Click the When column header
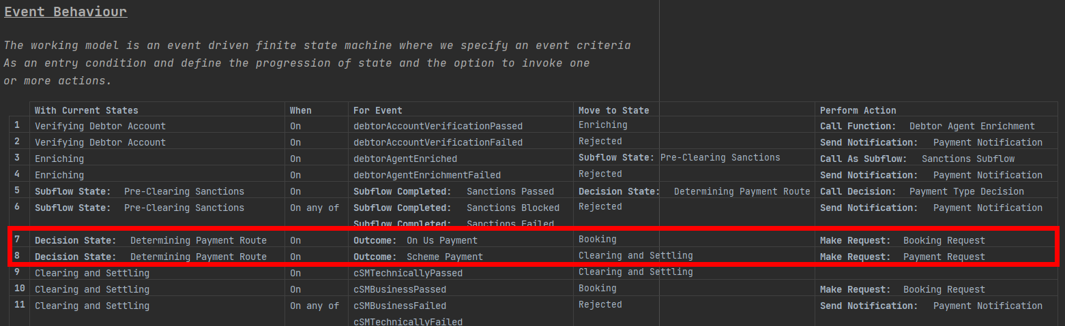The image size is (1065, 326). (300, 110)
